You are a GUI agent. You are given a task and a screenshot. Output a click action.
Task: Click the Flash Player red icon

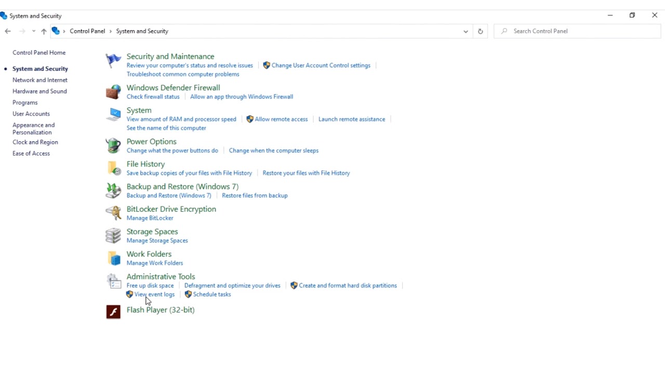(x=113, y=312)
